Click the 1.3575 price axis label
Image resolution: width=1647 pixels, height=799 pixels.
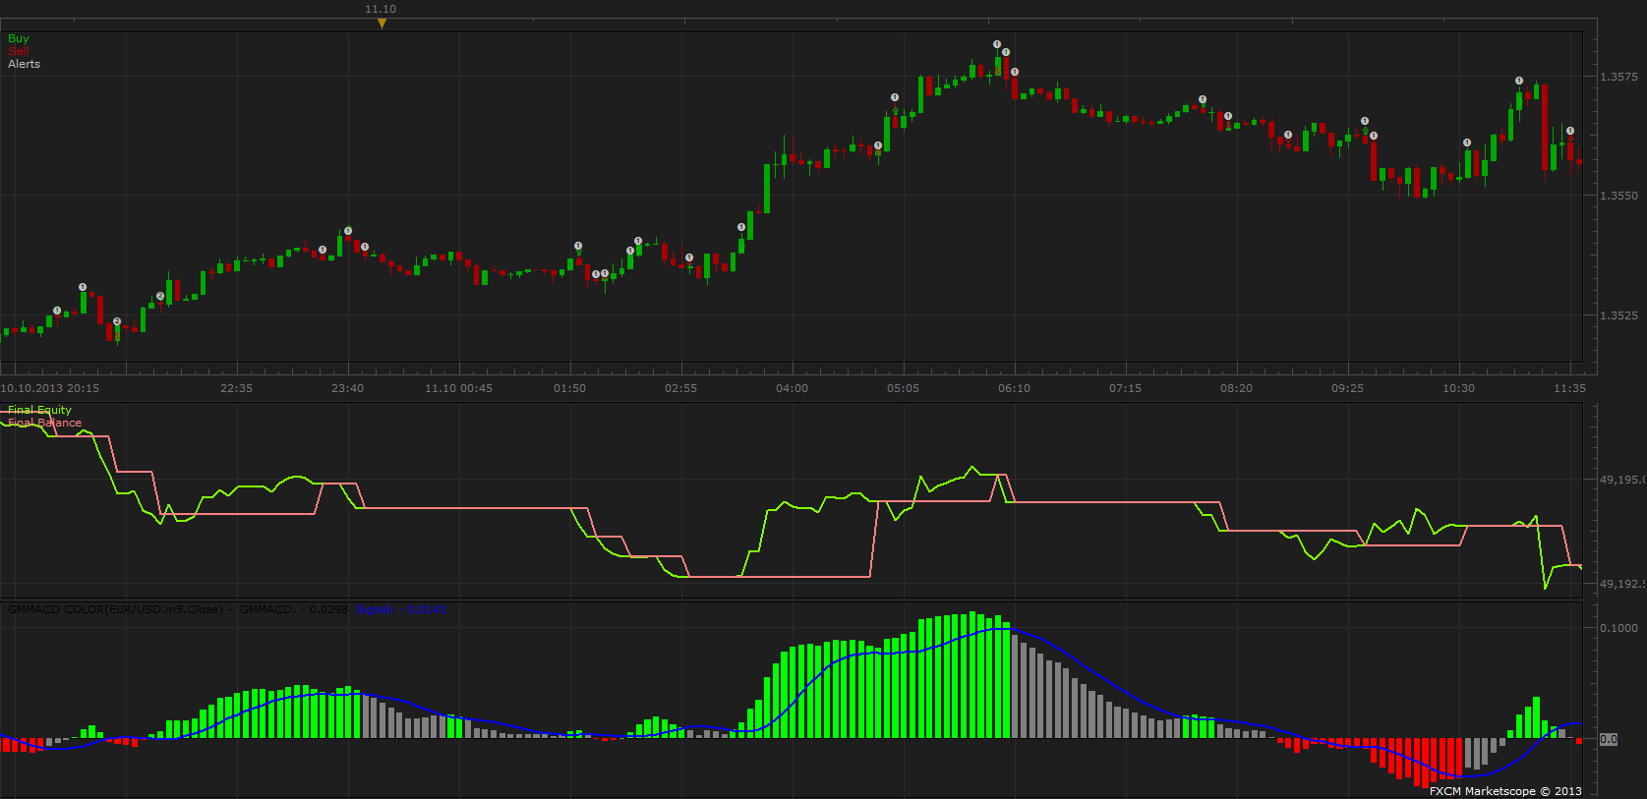coord(1618,77)
